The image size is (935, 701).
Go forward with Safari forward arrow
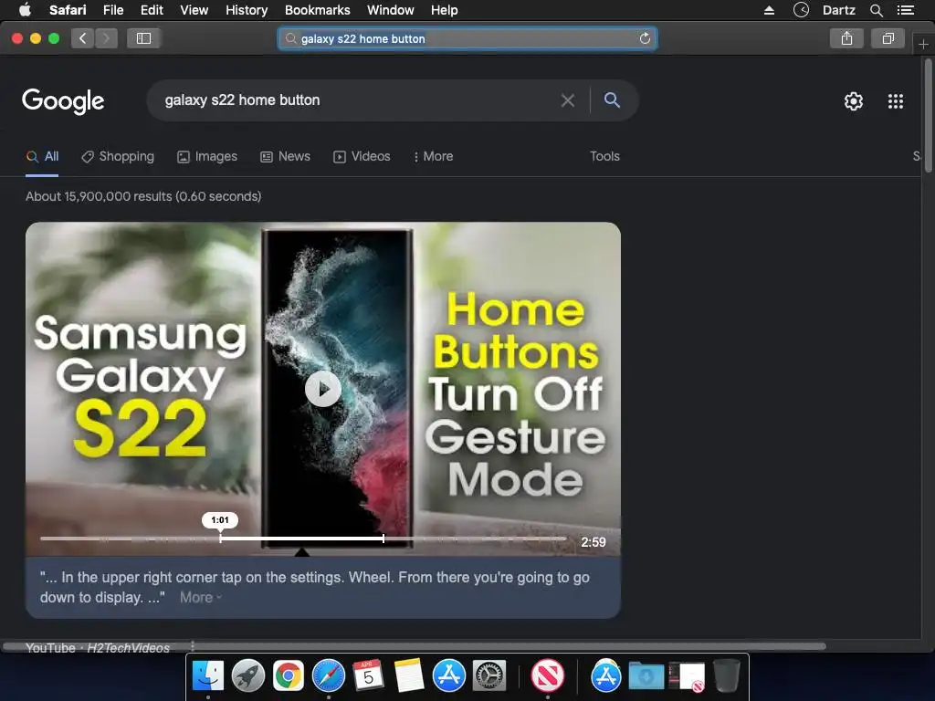coord(106,38)
